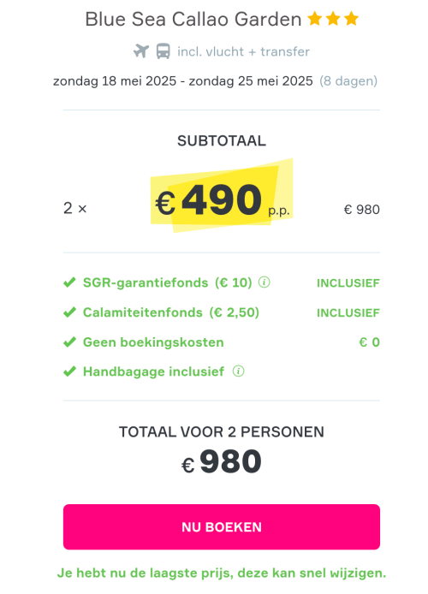
Task: Click the Calamiteitenfonds (€ 2,50) label
Action: [171, 312]
